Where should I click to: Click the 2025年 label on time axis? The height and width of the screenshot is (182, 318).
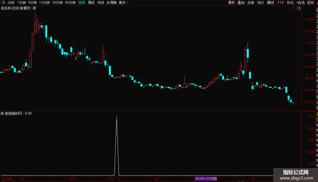[7, 179]
